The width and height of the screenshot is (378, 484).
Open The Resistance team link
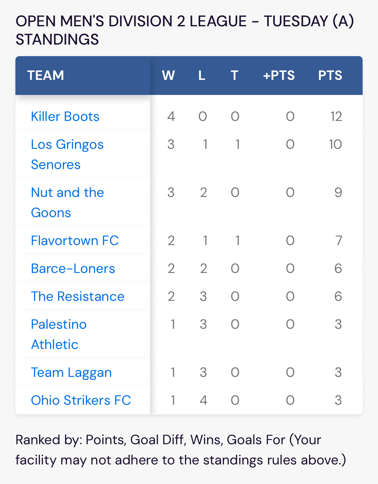[78, 296]
